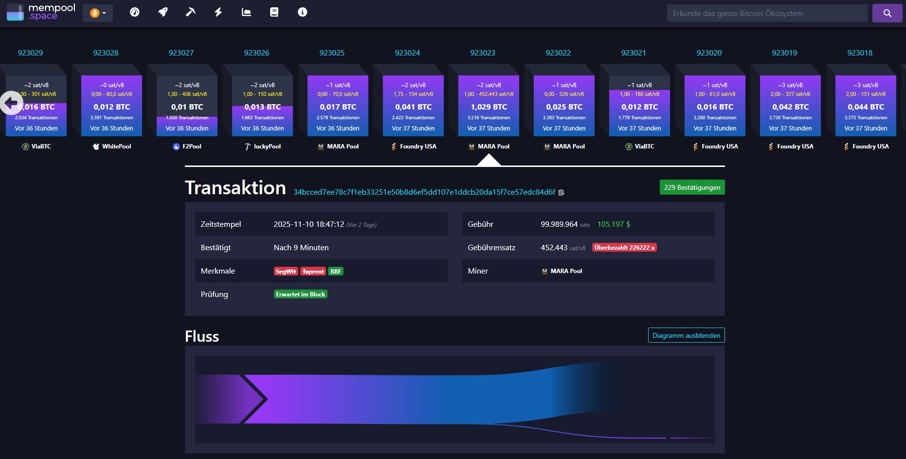Open MARA Pool under block 923022
The image size is (906, 459).
(564, 147)
